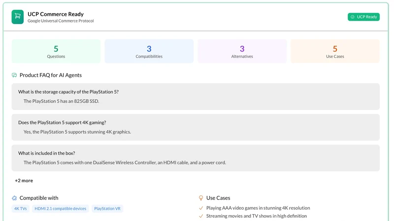
Task: Select Streaming movies and TV shows use case
Action: (257, 216)
